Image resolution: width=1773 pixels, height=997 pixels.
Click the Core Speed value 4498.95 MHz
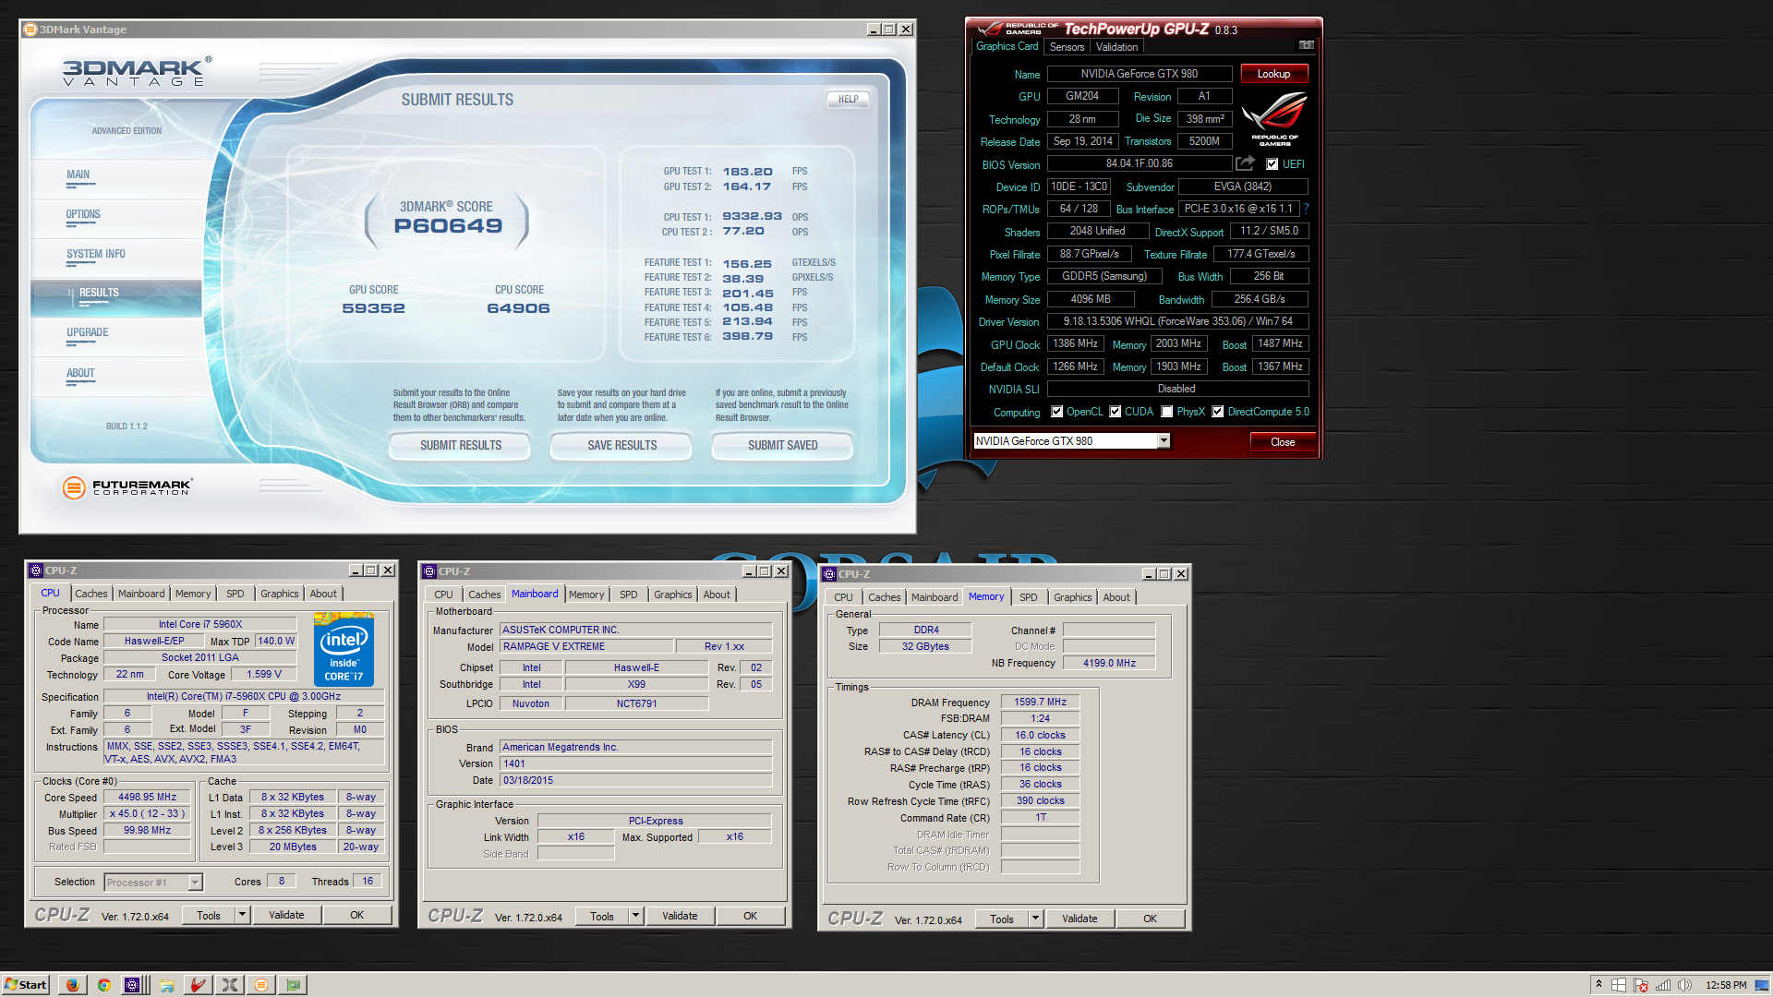point(148,798)
